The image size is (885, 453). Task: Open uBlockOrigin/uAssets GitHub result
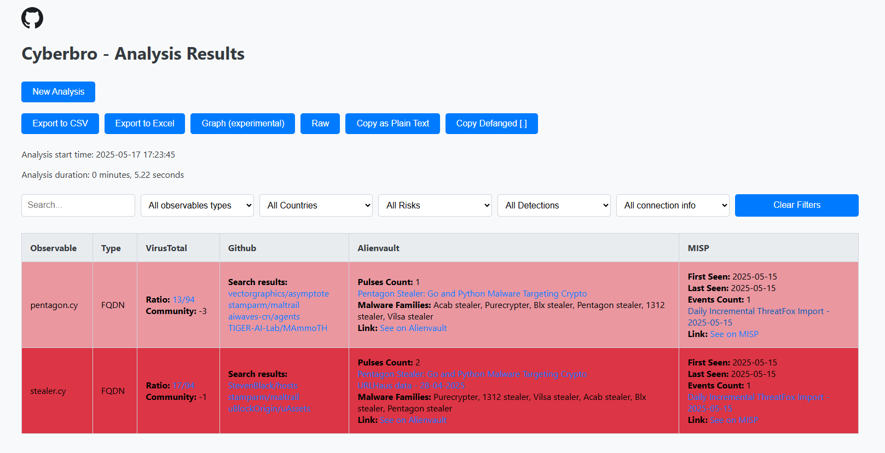tap(269, 409)
